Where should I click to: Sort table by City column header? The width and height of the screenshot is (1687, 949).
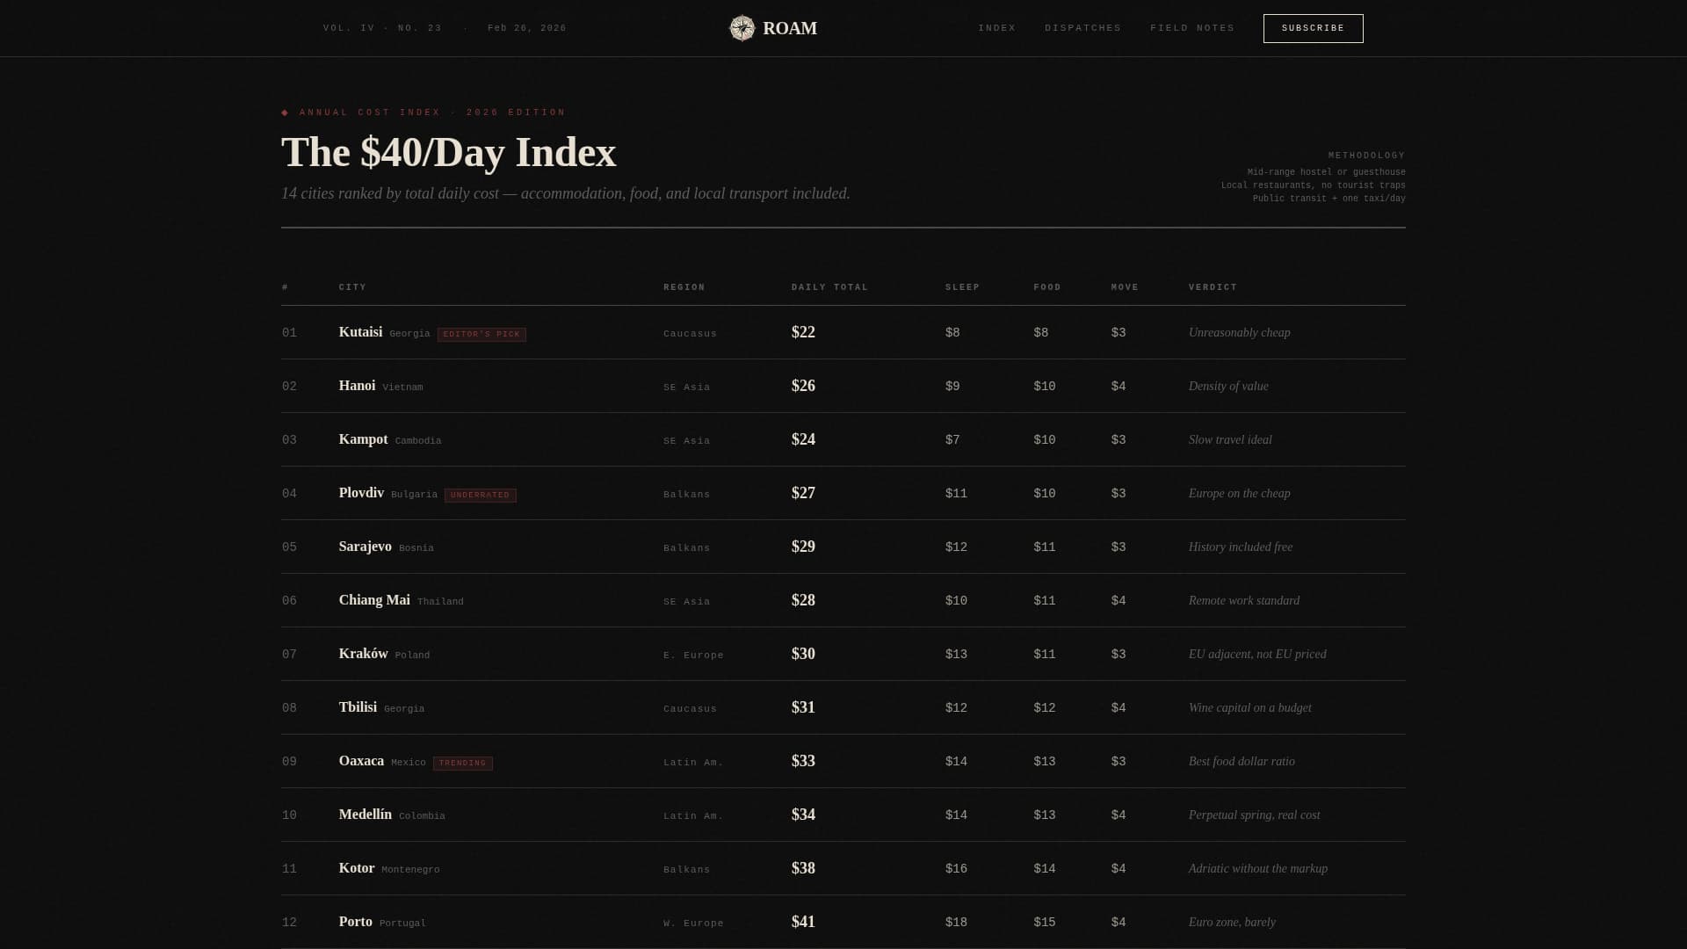(352, 287)
